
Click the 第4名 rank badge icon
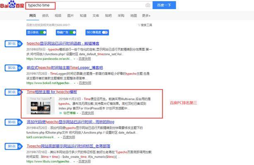tap(19, 122)
